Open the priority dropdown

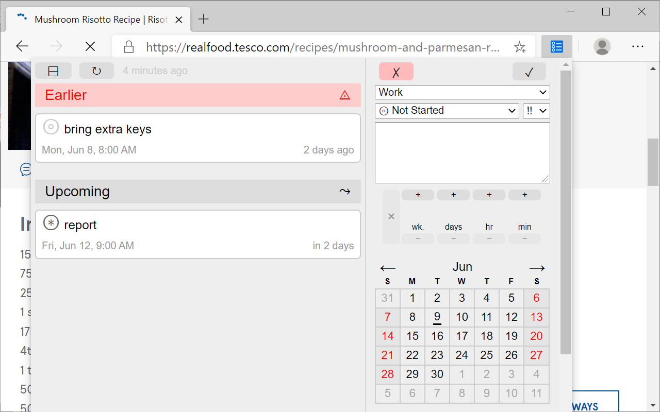tap(536, 111)
